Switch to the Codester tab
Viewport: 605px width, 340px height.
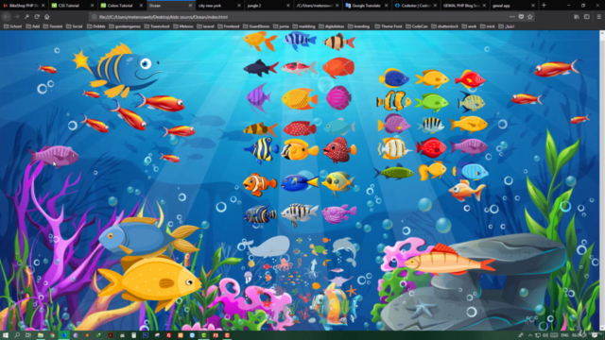(416, 6)
